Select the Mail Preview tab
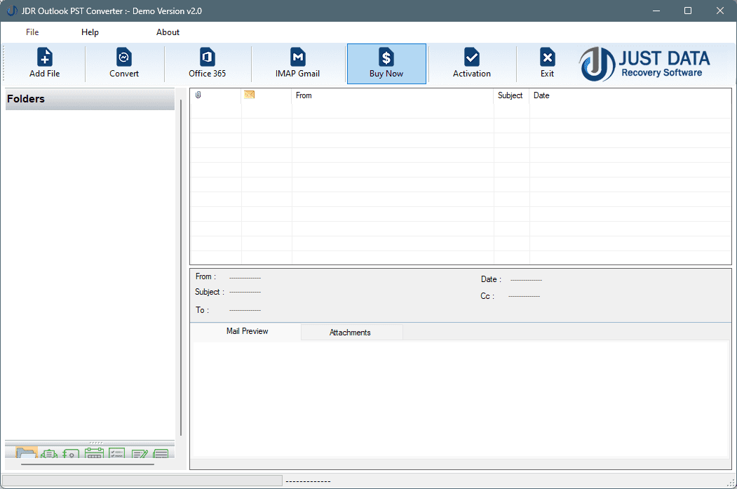The width and height of the screenshot is (737, 489). point(246,332)
